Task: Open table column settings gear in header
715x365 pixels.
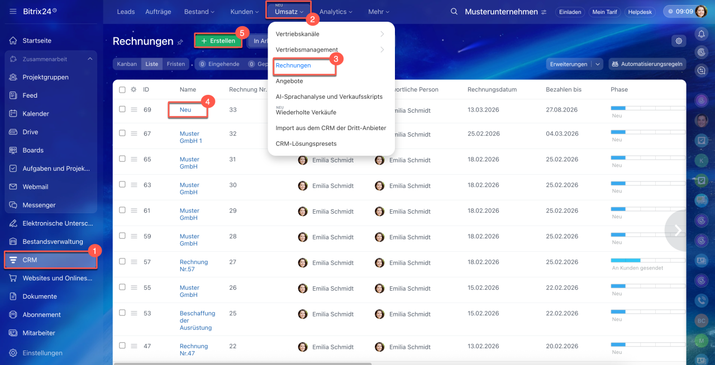Action: [x=134, y=89]
